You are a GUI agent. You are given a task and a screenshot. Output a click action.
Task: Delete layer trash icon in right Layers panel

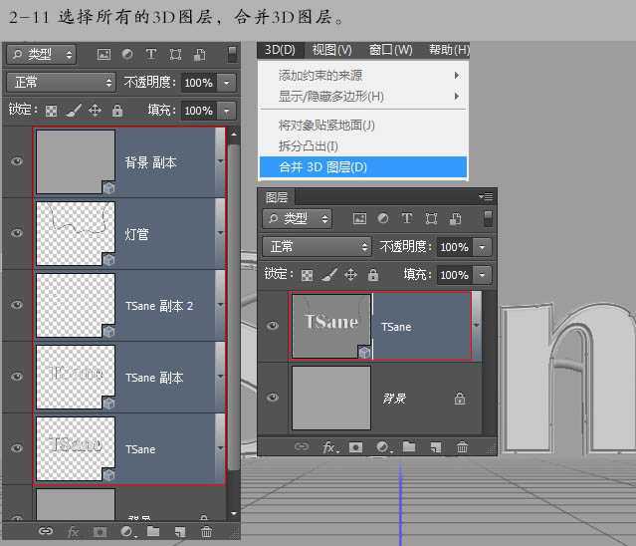(x=462, y=447)
